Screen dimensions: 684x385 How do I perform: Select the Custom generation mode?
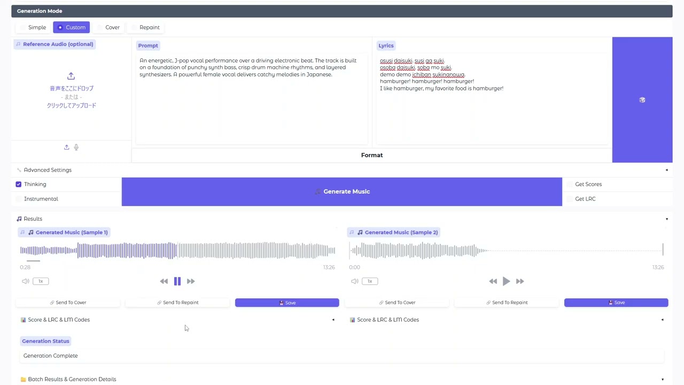click(x=71, y=27)
